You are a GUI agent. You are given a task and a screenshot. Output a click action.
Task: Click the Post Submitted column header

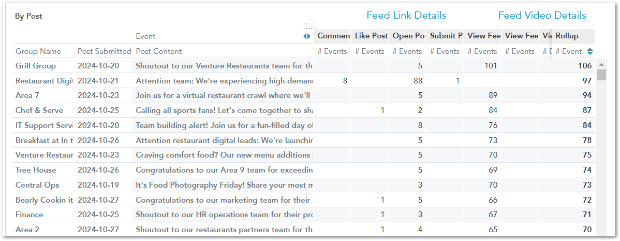point(104,51)
